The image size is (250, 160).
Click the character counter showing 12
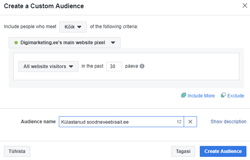[x=179, y=122]
